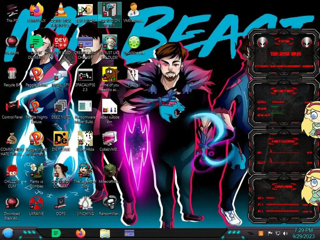Select Peggle World of Warcraft shortcut
The image size is (320, 240).
pyautogui.click(x=37, y=144)
